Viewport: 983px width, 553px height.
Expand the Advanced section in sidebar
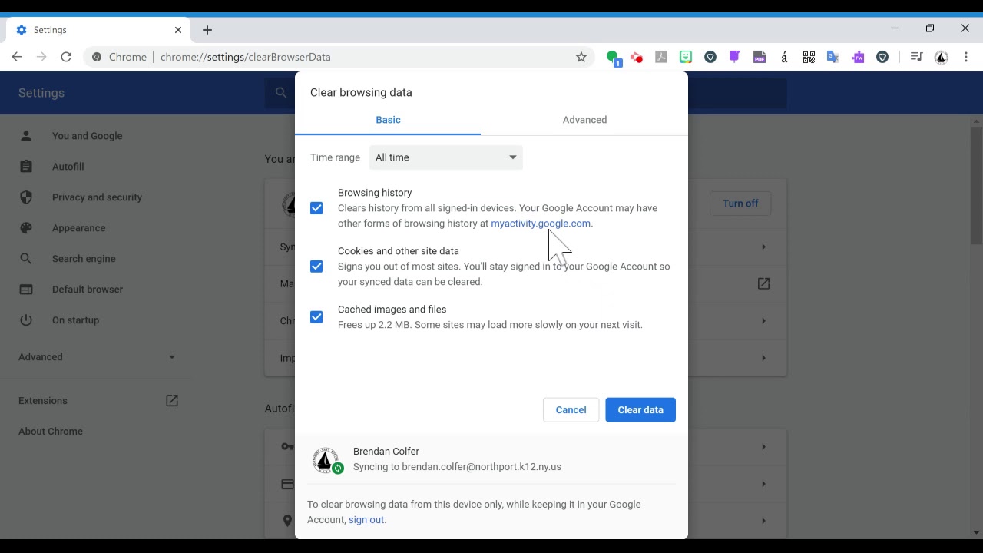tap(97, 357)
